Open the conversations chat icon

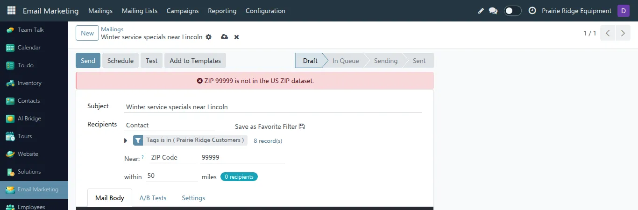click(x=493, y=11)
